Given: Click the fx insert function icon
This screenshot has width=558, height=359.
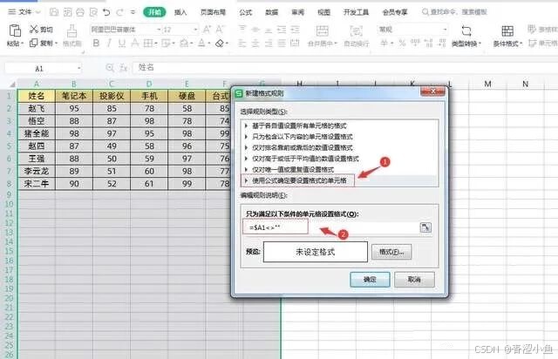Looking at the screenshot, I should click(x=124, y=68).
